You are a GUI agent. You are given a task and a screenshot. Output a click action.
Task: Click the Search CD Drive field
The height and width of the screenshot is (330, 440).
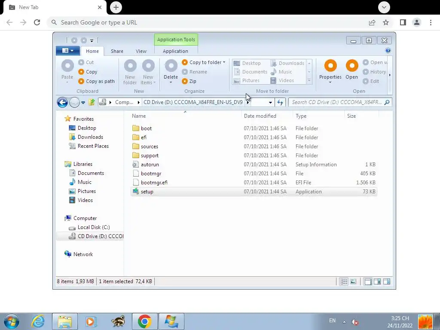coord(340,102)
